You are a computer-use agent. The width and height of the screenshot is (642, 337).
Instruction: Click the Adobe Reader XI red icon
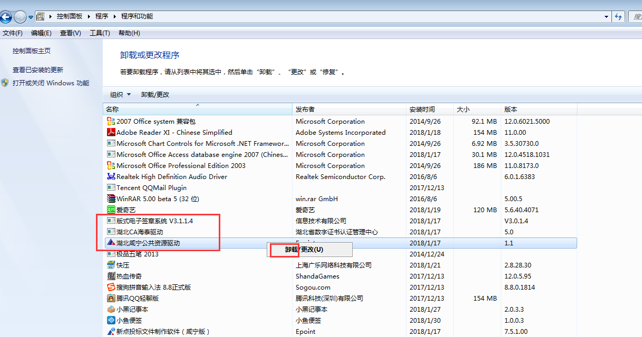click(111, 132)
